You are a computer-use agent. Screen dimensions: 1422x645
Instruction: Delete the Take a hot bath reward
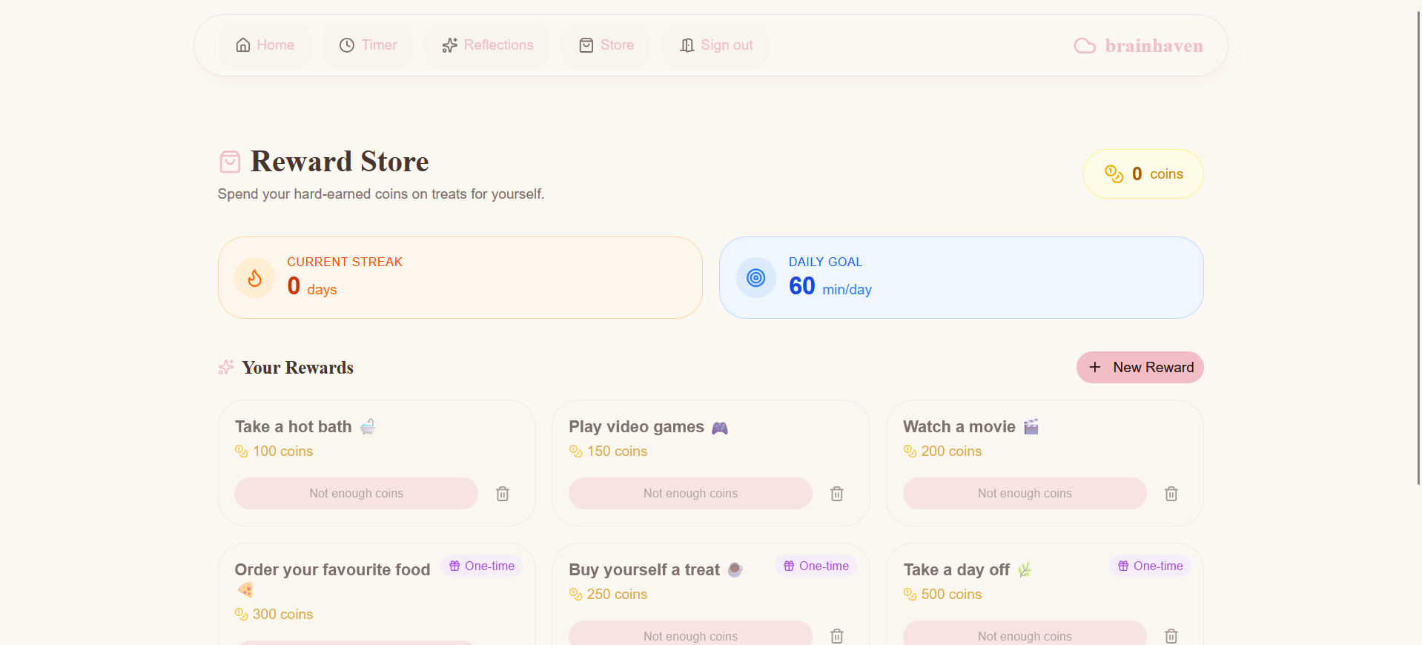tap(503, 494)
